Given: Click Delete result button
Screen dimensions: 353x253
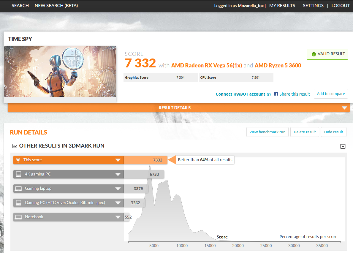Looking at the screenshot, I should click(x=305, y=132).
